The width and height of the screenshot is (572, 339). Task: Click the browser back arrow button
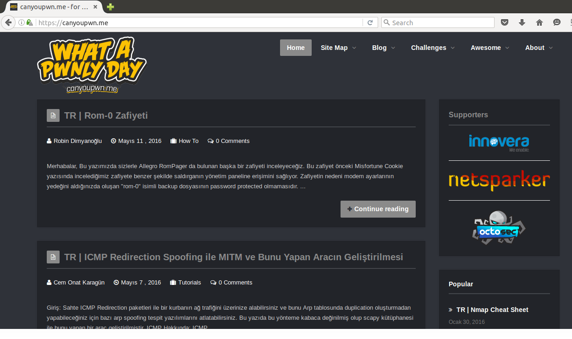point(8,22)
